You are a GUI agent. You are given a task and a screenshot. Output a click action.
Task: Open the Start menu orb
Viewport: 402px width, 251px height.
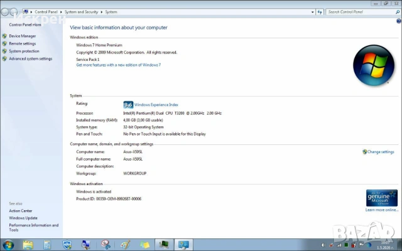pyautogui.click(x=8, y=245)
